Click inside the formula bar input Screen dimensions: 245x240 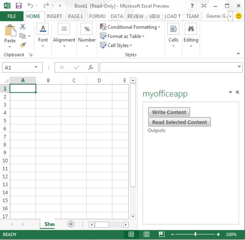(x=168, y=67)
